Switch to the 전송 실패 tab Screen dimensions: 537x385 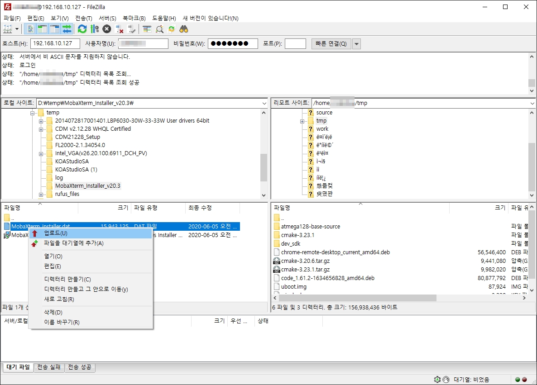(48, 367)
